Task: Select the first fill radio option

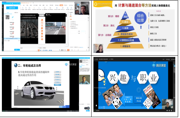Action: tap(71, 21)
